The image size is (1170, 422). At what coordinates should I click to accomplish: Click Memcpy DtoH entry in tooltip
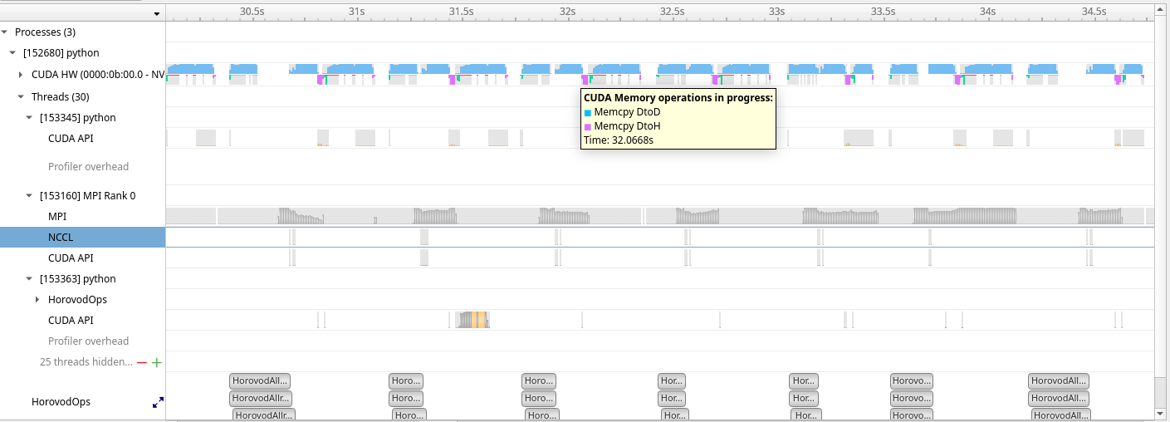click(x=627, y=126)
